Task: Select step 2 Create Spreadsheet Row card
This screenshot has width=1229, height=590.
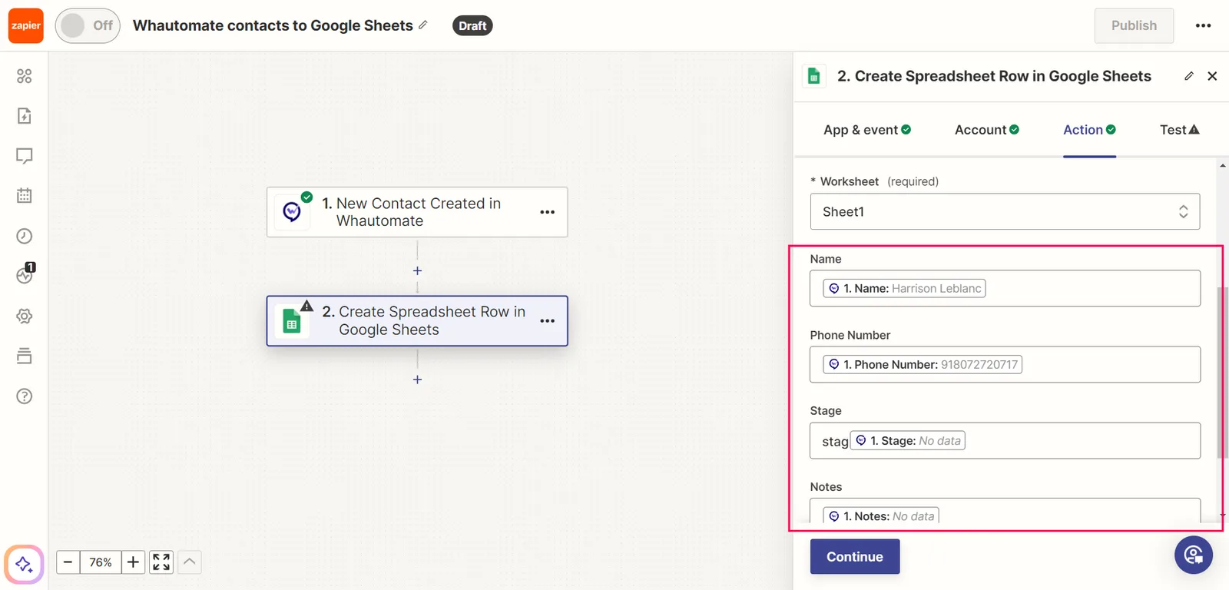Action: (417, 321)
